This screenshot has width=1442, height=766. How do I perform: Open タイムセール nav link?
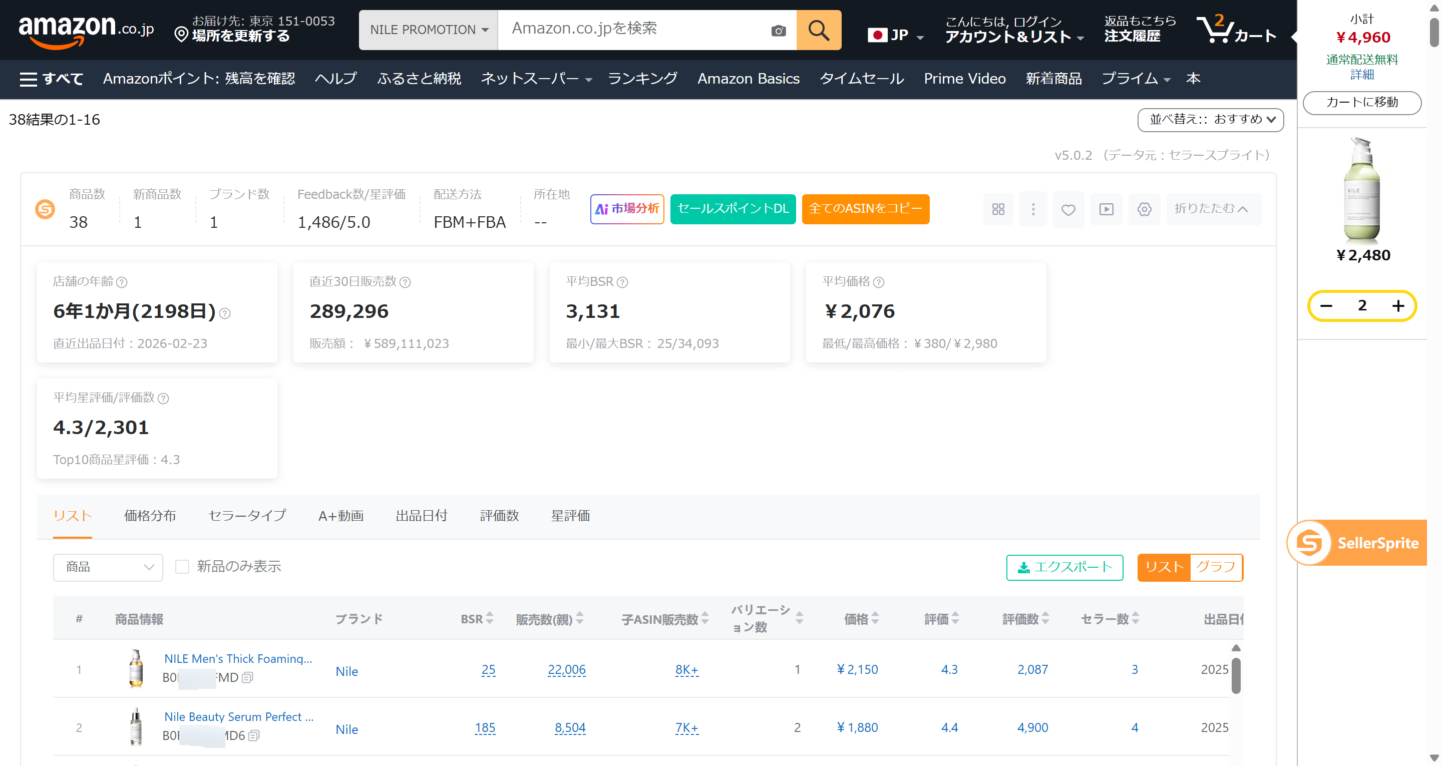pyautogui.click(x=862, y=79)
